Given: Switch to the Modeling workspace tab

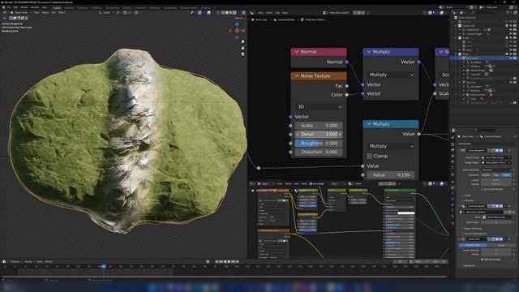Looking at the screenshot, I should [x=69, y=7].
